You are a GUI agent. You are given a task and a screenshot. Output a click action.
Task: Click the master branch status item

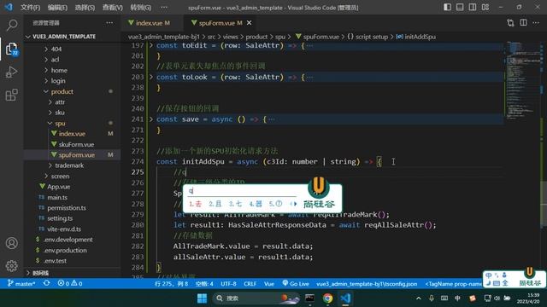pos(21,284)
